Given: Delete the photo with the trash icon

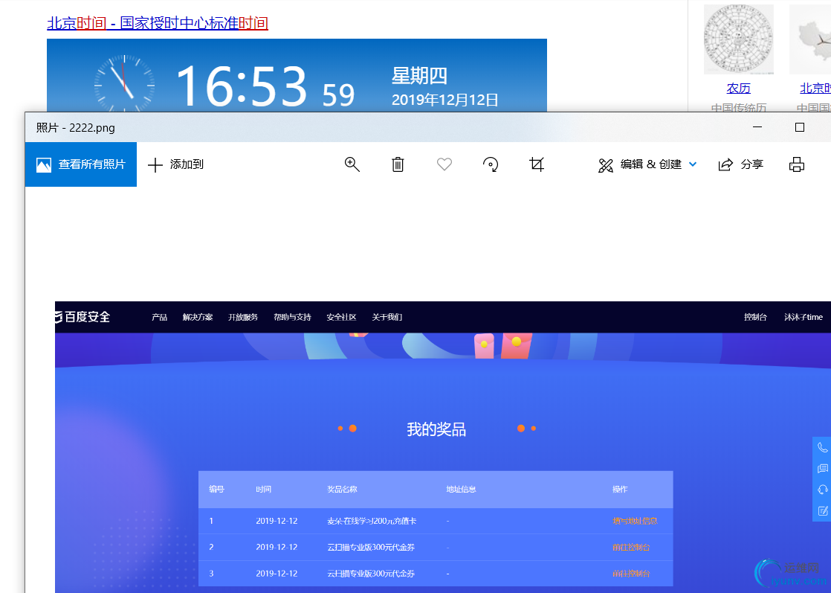Looking at the screenshot, I should 398,164.
